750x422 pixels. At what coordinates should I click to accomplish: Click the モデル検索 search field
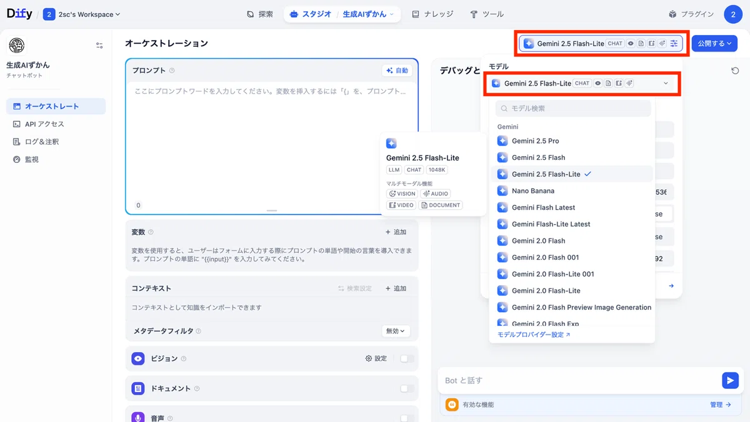573,109
